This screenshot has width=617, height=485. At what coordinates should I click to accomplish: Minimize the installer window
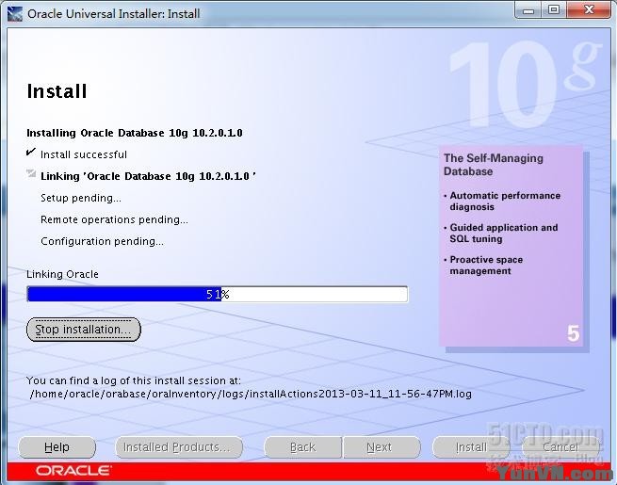click(528, 10)
